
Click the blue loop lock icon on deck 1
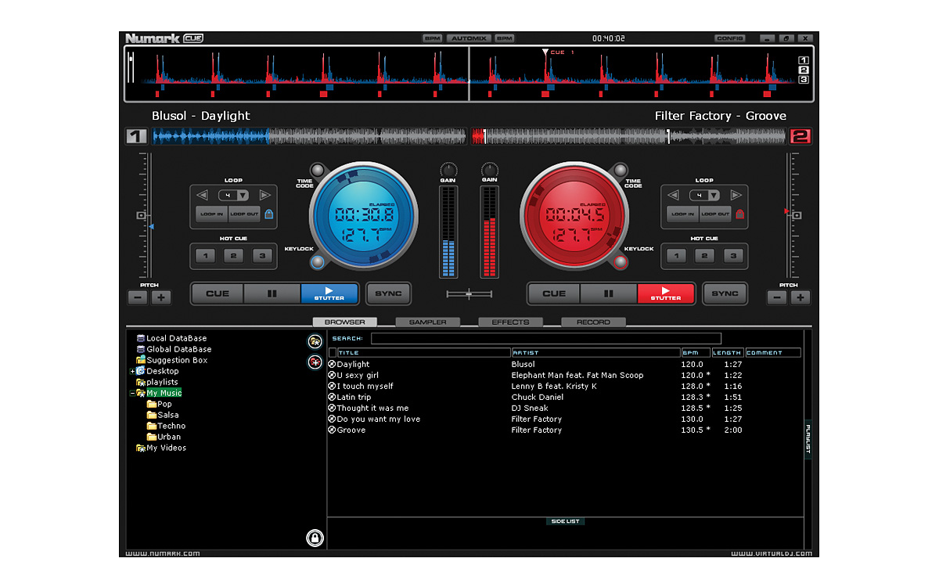coord(268,214)
